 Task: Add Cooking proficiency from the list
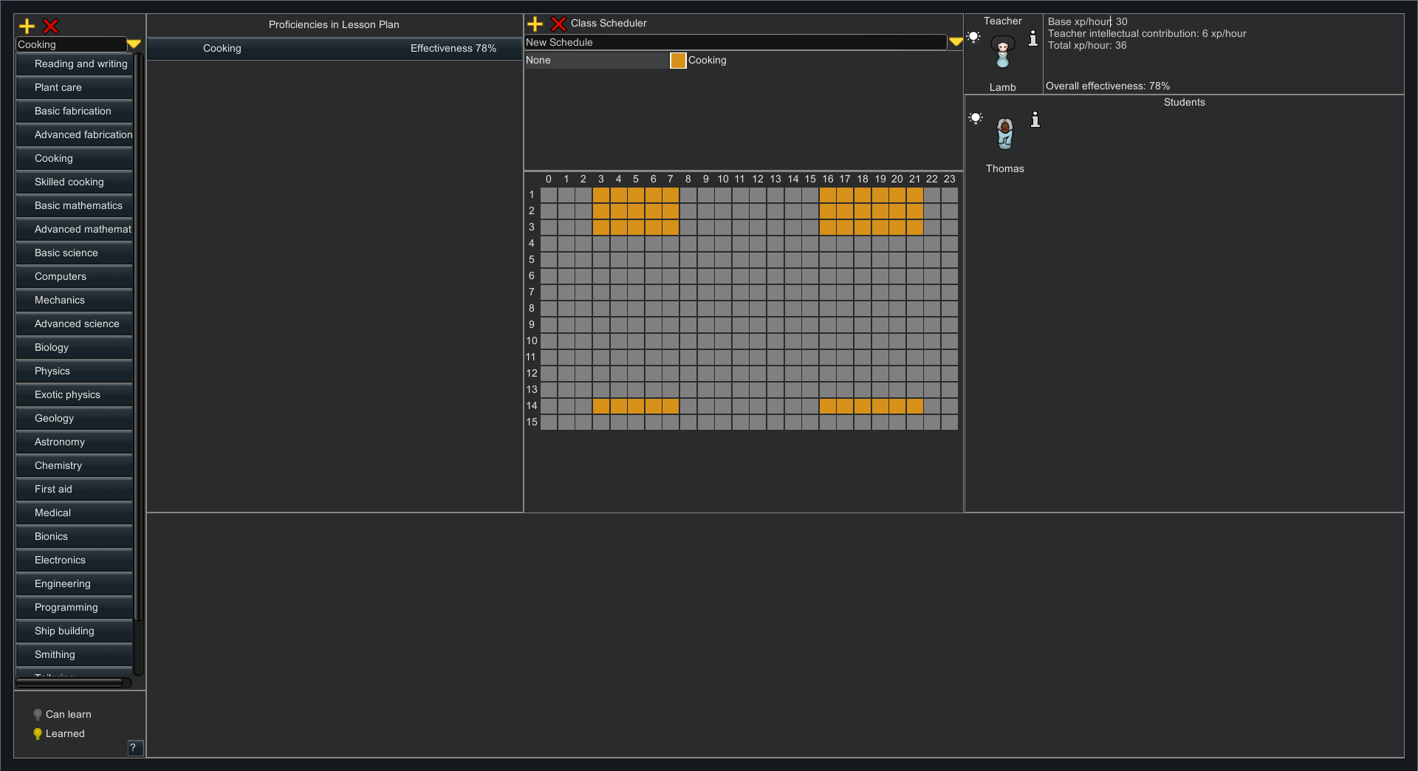[75, 159]
